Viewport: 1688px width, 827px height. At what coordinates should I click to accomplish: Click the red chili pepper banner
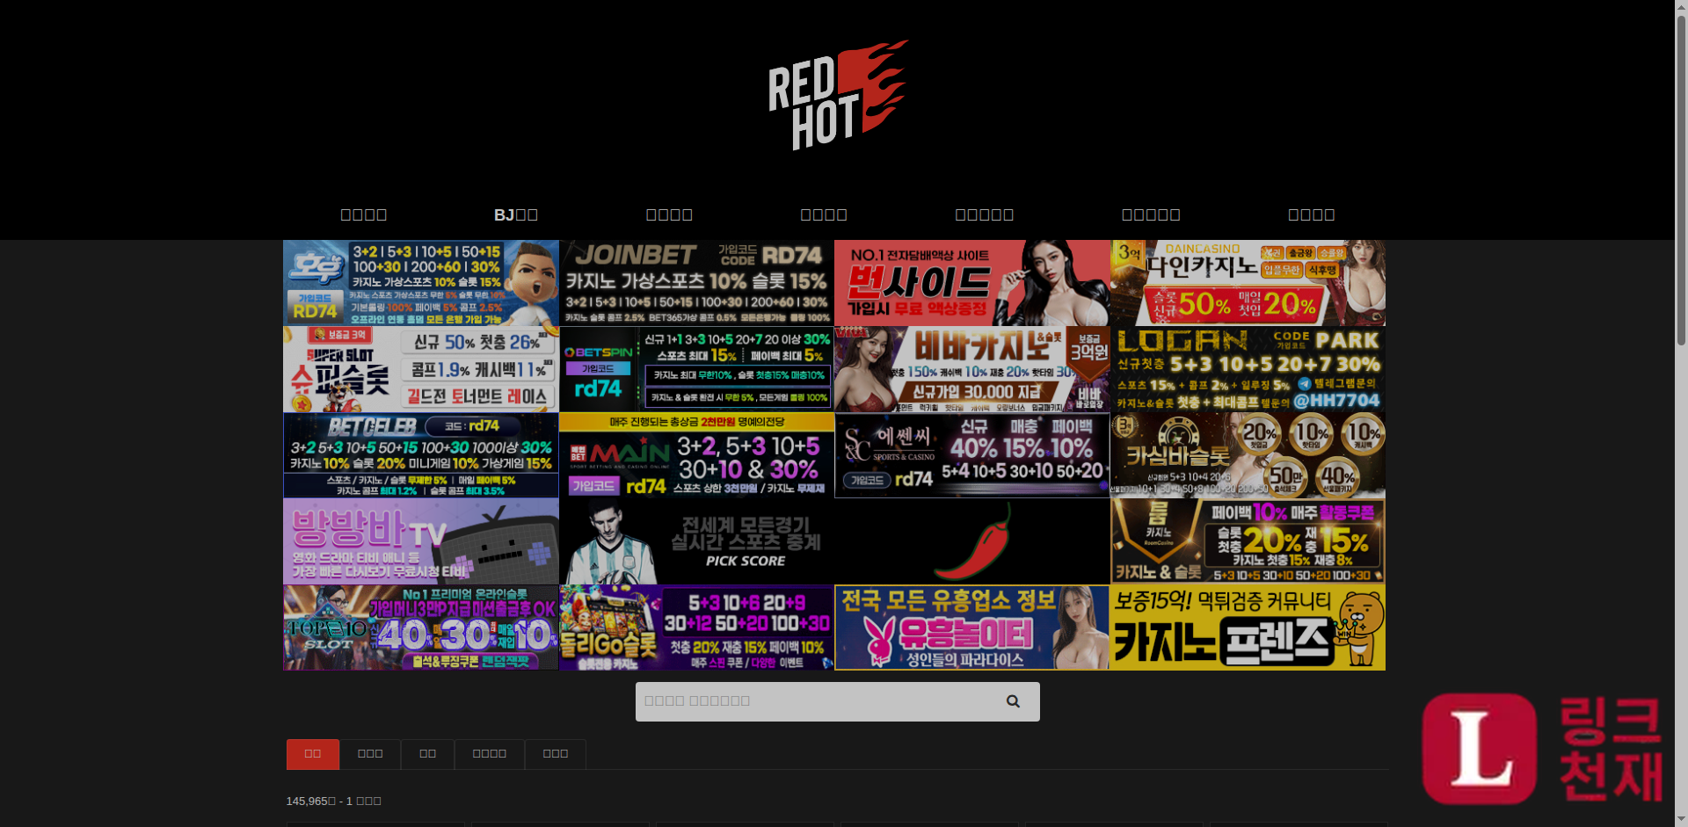coord(971,541)
